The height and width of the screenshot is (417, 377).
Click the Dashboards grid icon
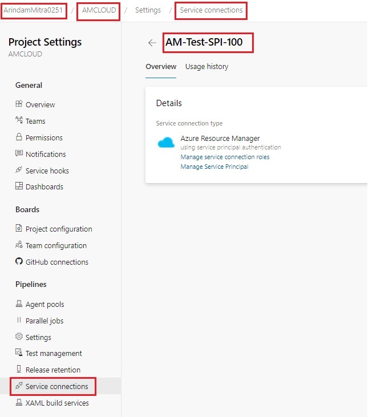pos(19,186)
